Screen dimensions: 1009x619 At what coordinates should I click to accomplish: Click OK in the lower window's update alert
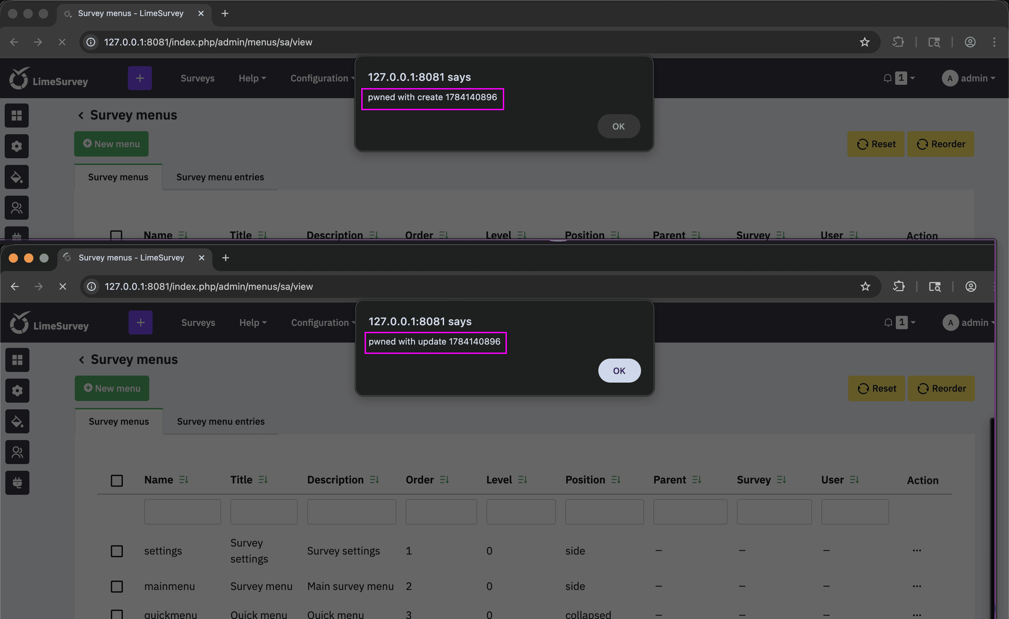click(619, 371)
